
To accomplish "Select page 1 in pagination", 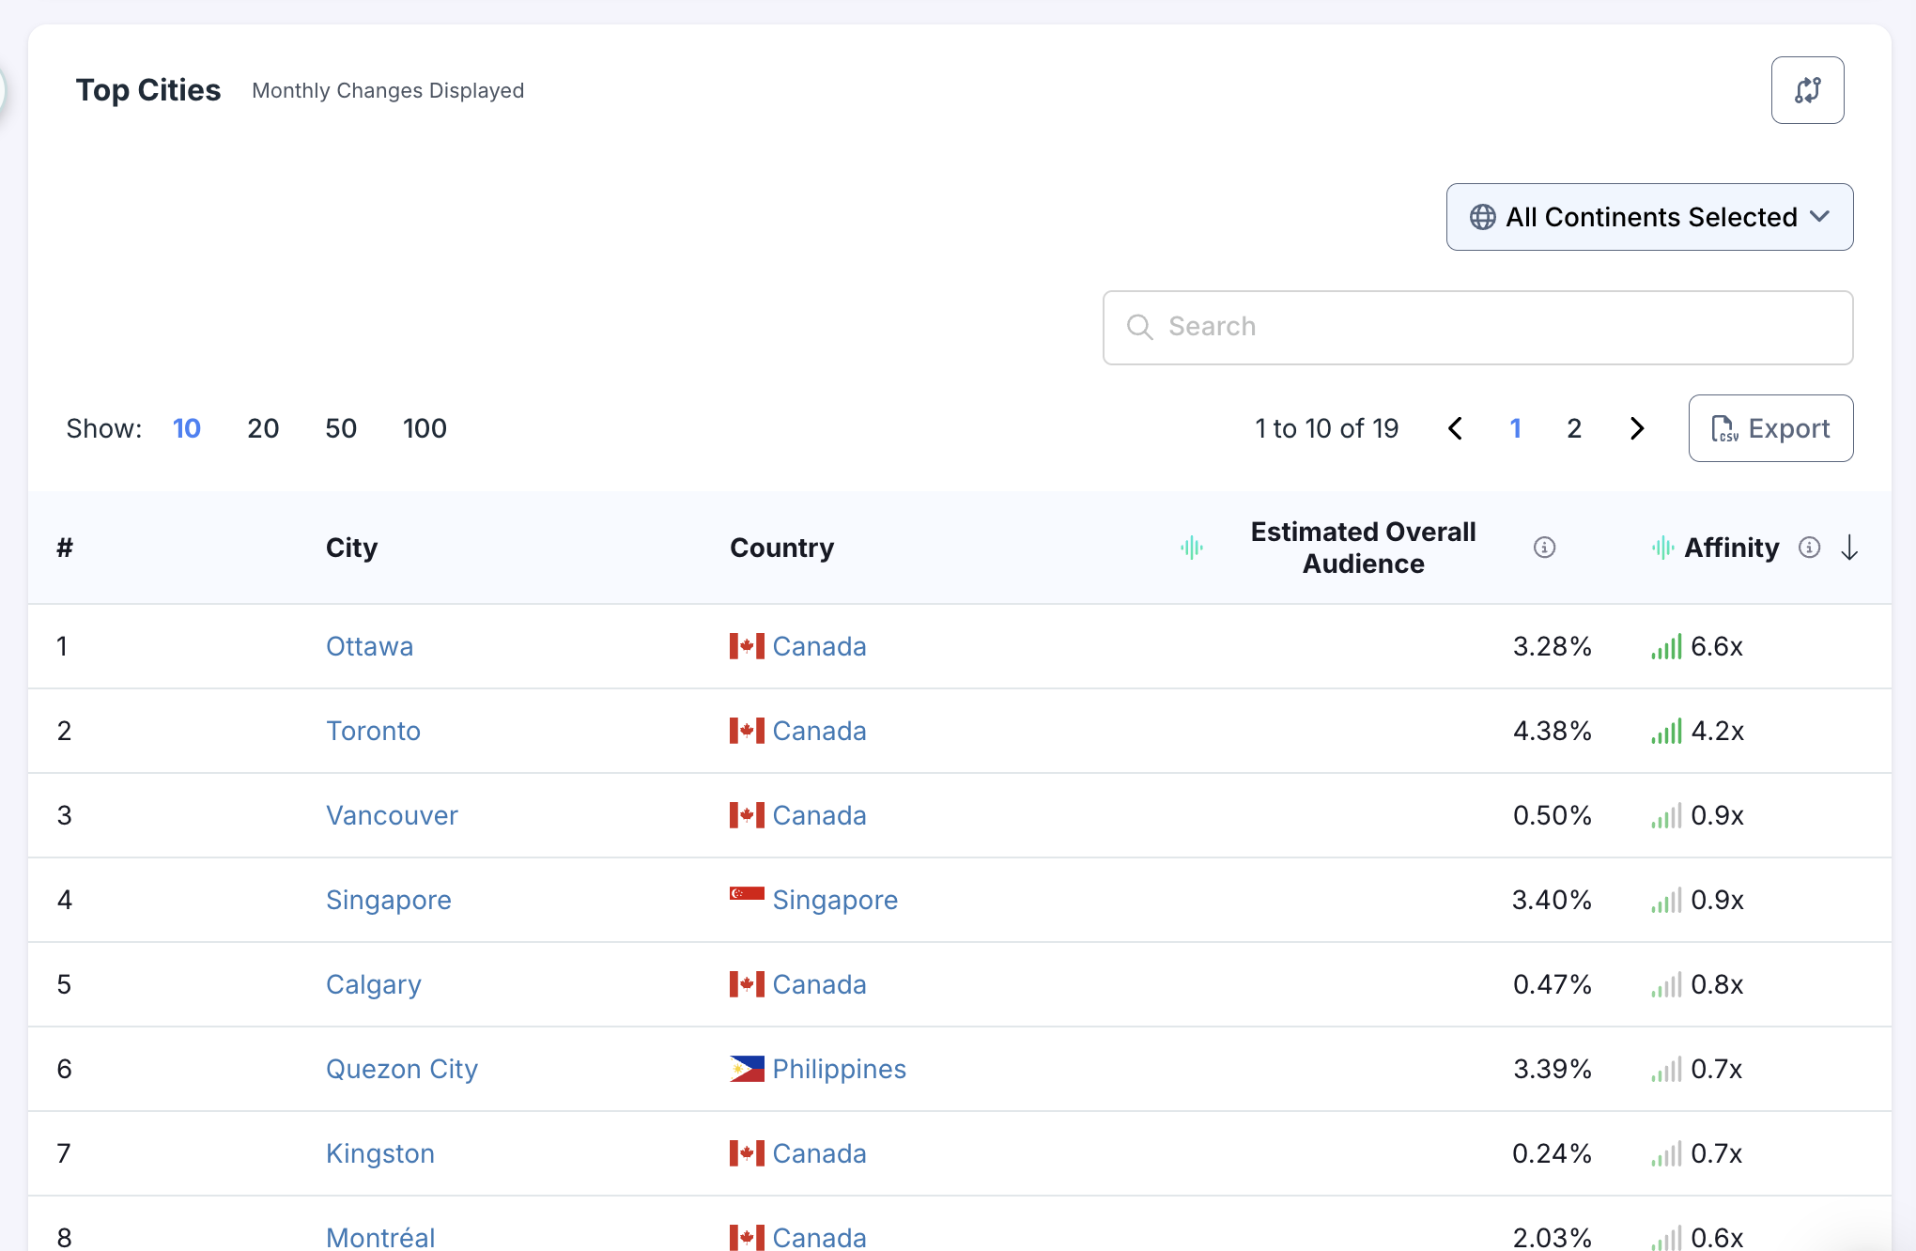I will click(x=1515, y=428).
